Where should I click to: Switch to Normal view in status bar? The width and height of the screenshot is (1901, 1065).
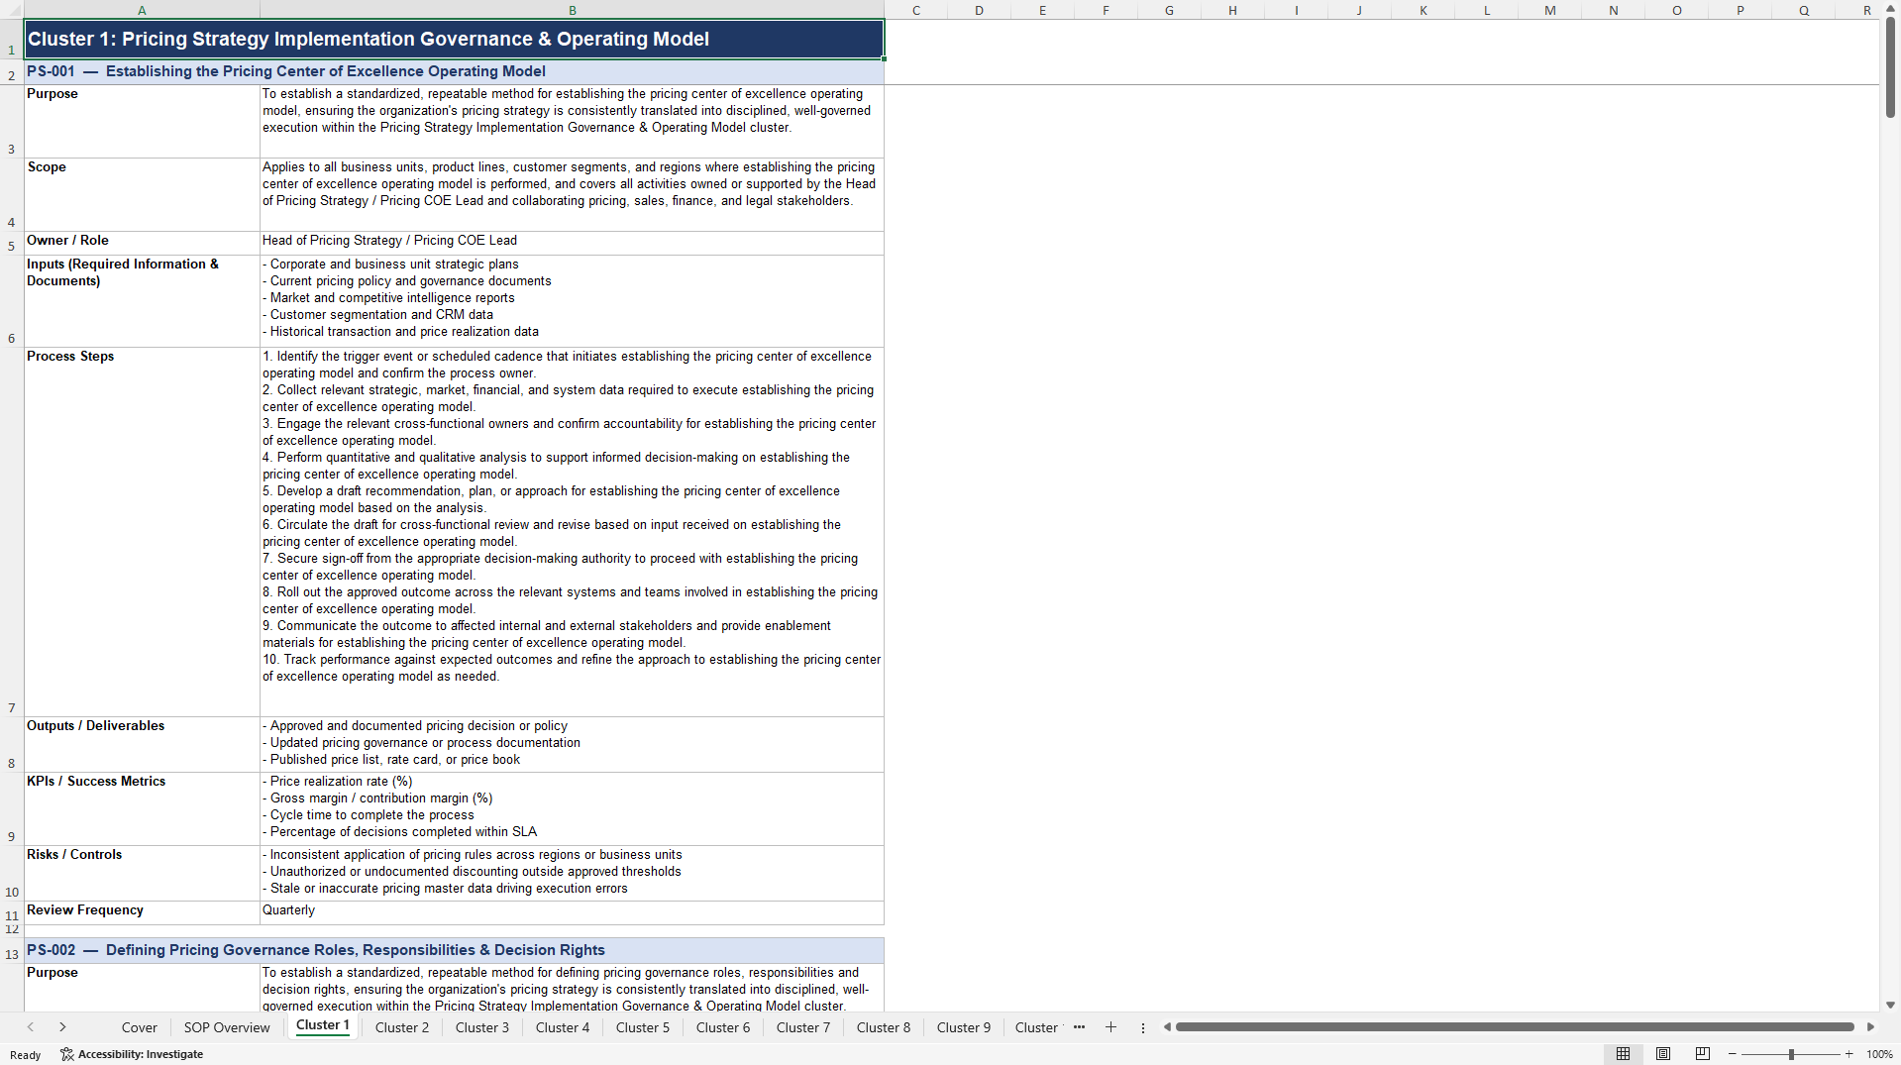click(x=1623, y=1054)
